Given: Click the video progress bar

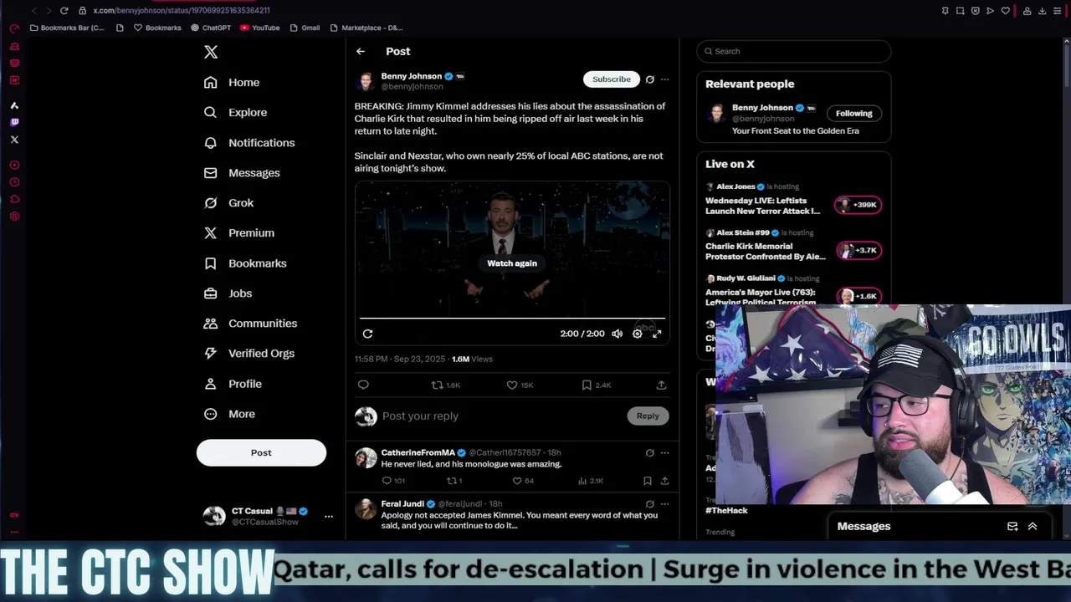Looking at the screenshot, I should point(512,319).
